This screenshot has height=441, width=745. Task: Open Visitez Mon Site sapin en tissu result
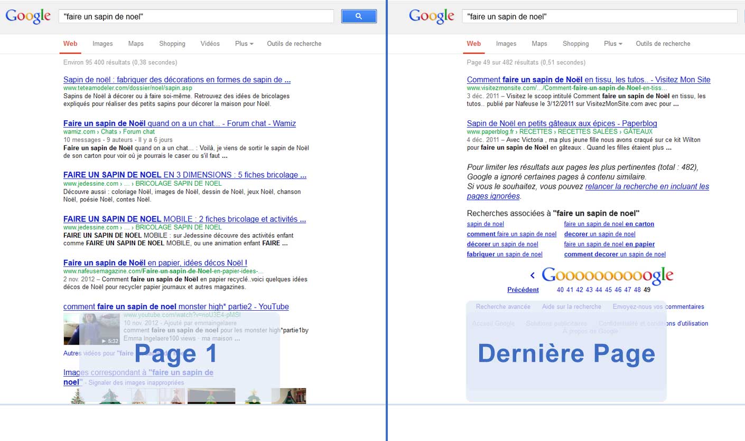coord(589,80)
